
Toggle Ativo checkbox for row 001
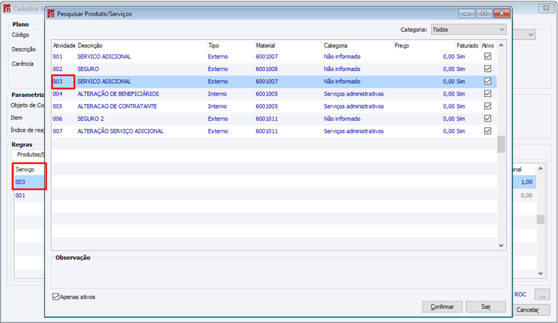(488, 57)
